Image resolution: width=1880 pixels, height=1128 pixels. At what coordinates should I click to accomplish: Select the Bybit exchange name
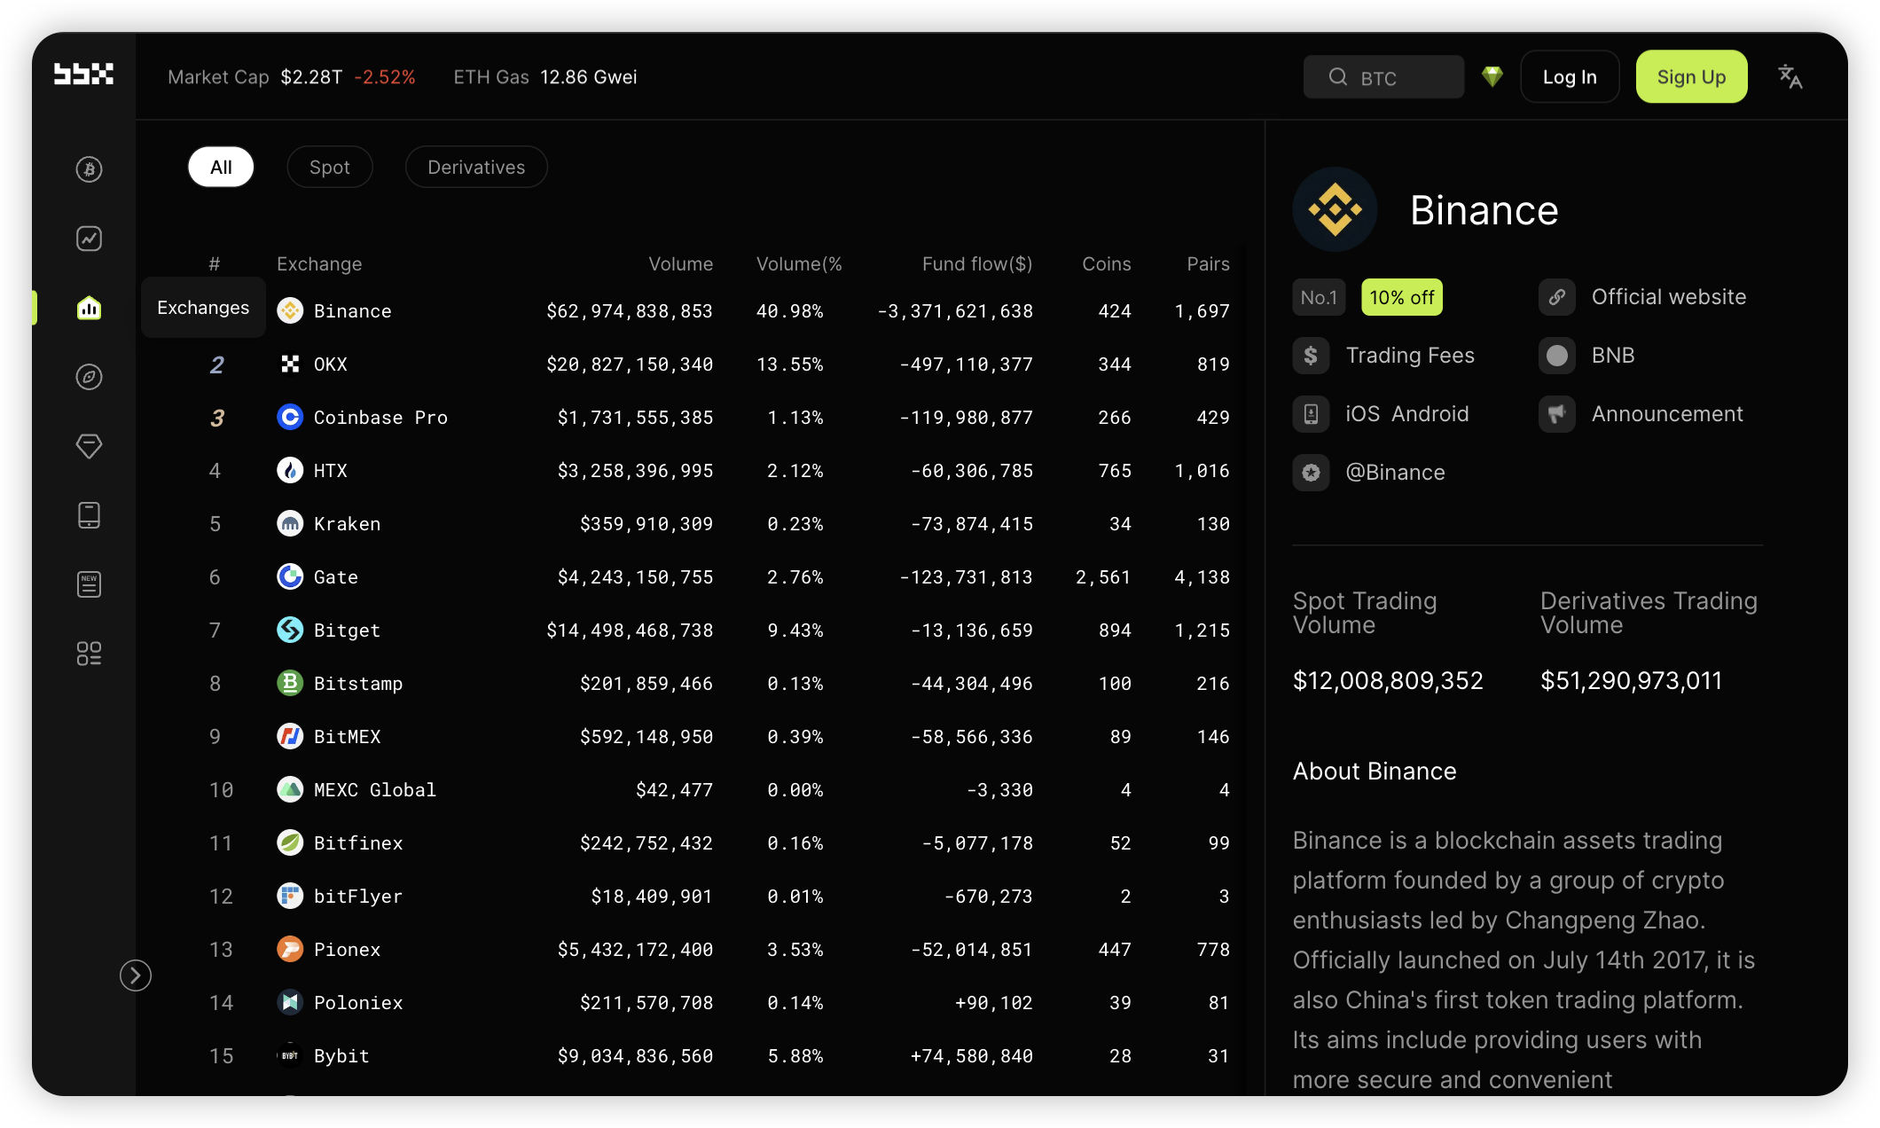pos(341,1056)
